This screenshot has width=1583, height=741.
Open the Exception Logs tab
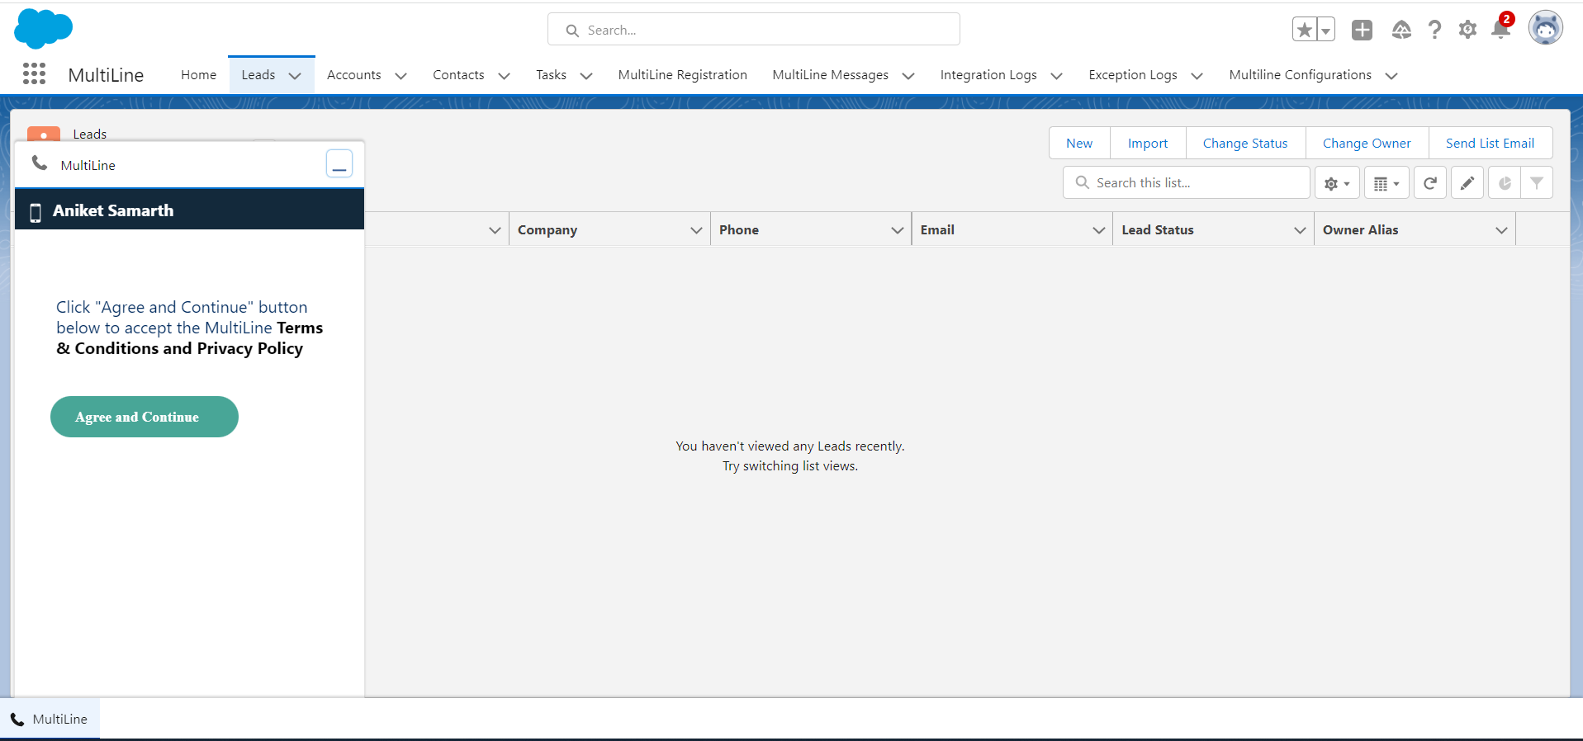point(1133,75)
